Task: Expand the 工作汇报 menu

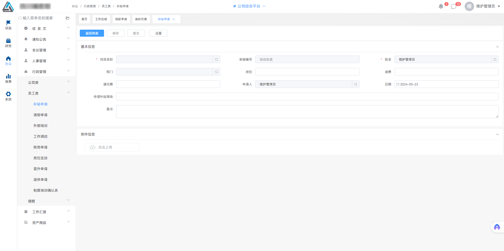Action: [x=46, y=212]
